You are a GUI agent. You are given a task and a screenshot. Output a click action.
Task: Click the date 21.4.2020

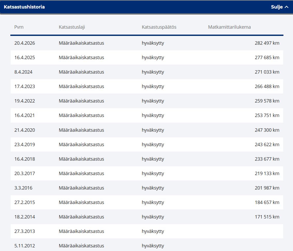click(x=25, y=130)
